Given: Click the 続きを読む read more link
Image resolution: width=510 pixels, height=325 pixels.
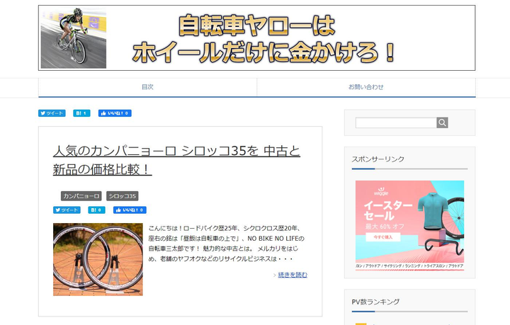Looking at the screenshot, I should pyautogui.click(x=293, y=275).
